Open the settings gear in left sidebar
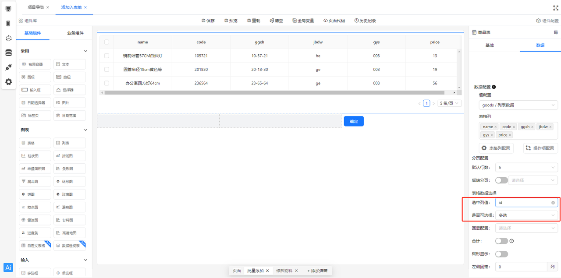Image resolution: width=561 pixels, height=278 pixels. pyautogui.click(x=8, y=82)
